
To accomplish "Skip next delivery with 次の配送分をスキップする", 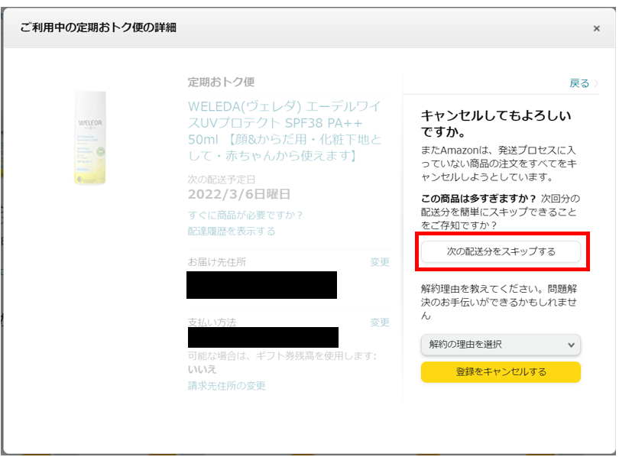I will (501, 251).
